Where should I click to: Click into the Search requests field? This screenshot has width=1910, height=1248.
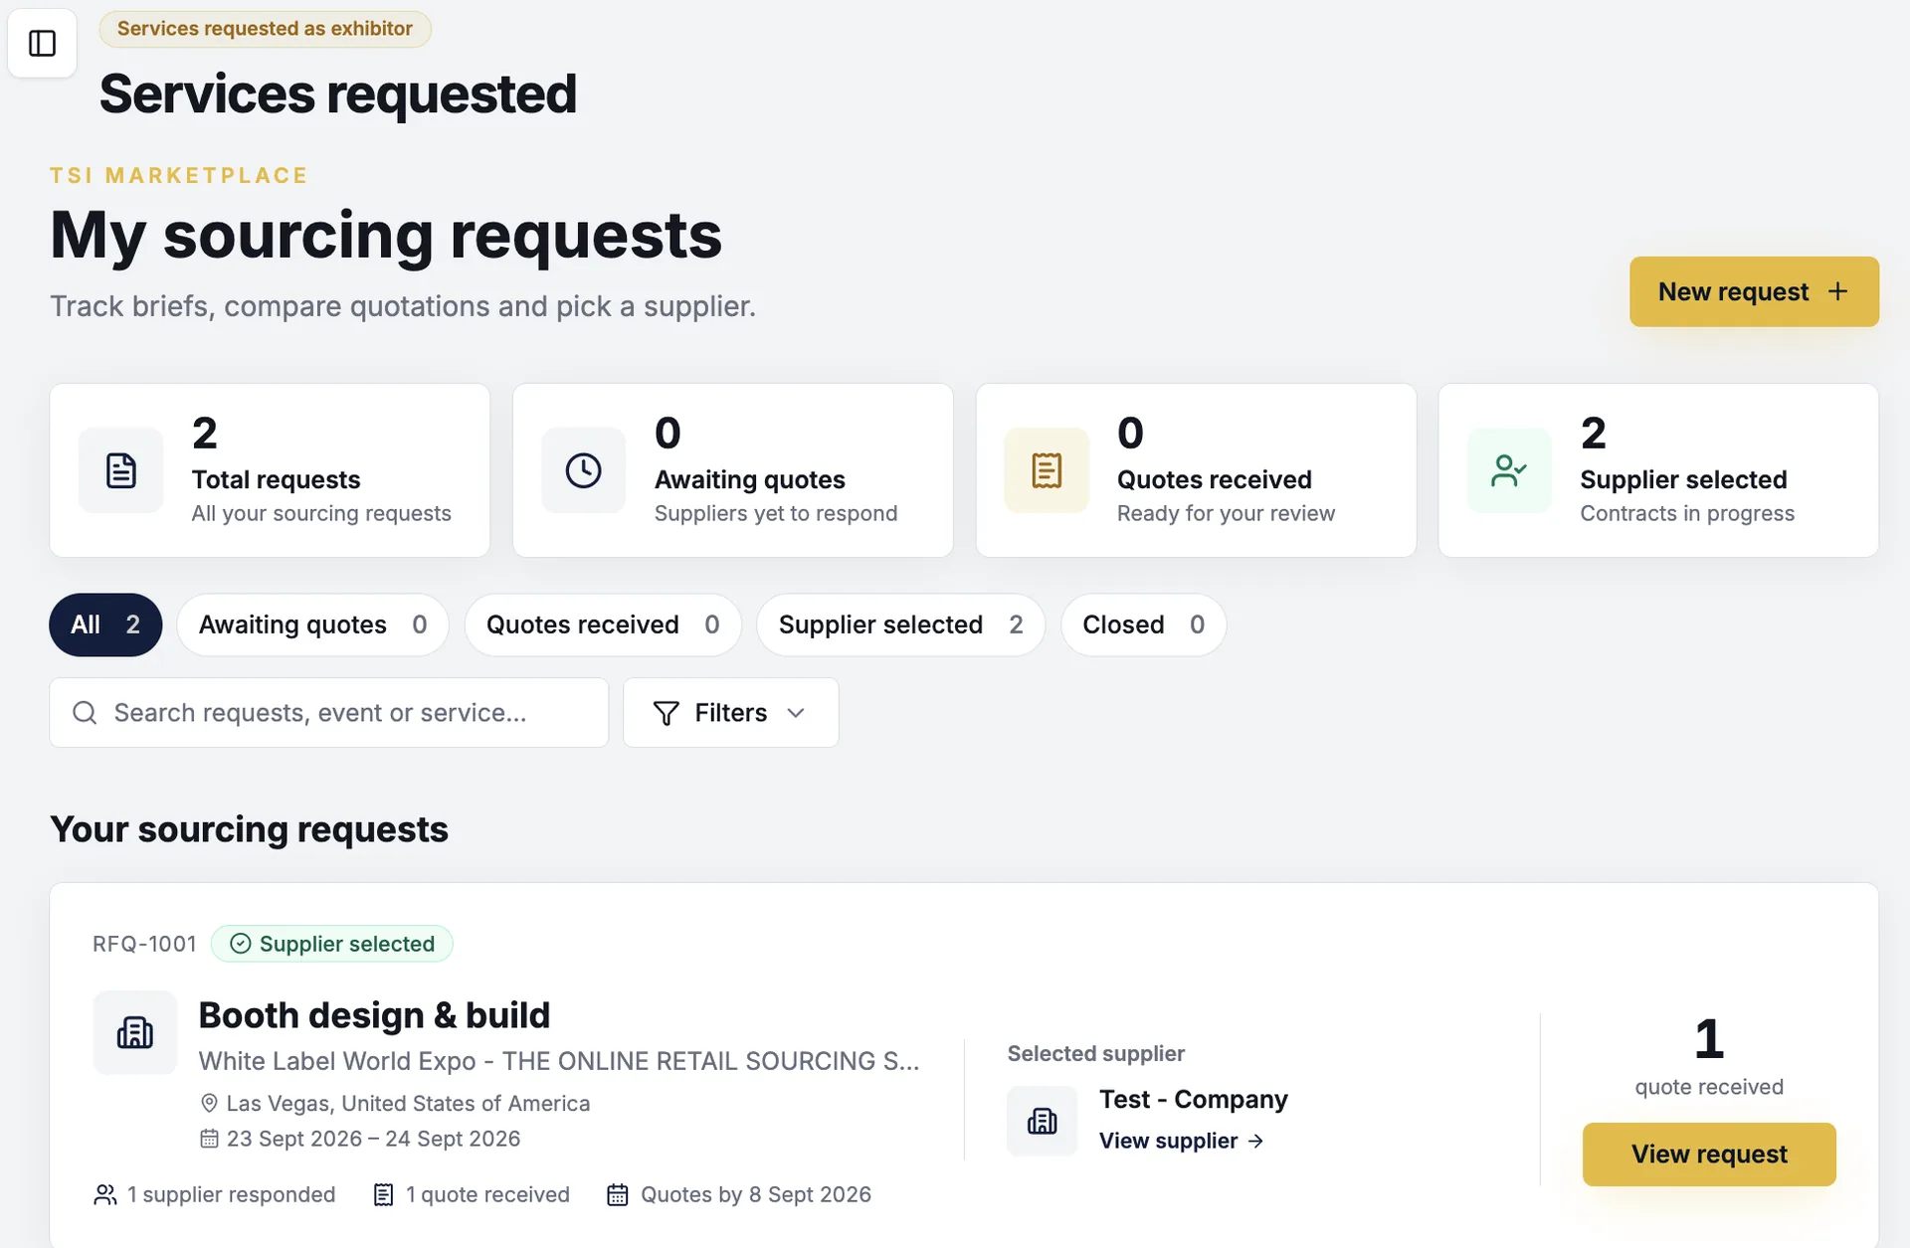click(x=329, y=713)
